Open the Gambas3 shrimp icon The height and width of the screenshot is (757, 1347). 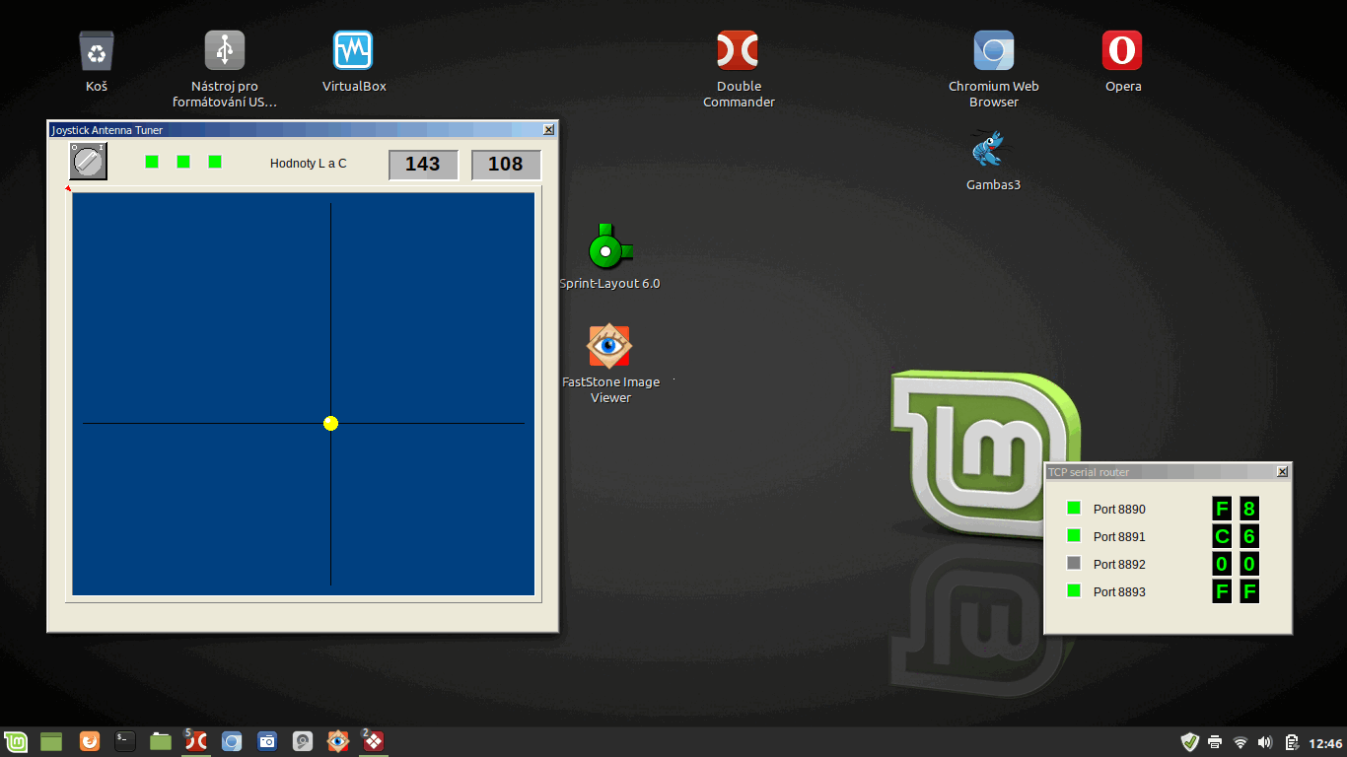click(992, 150)
